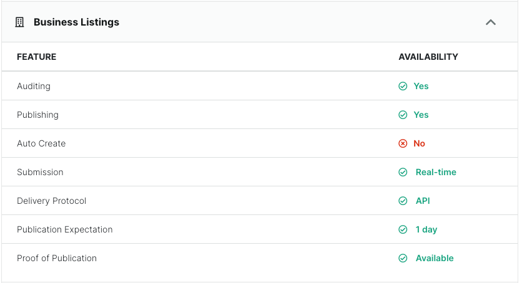
Task: Select the Auditing feature row
Action: pyautogui.click(x=260, y=85)
